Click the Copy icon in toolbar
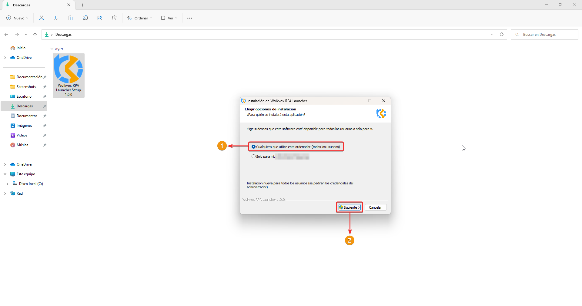Viewport: 582px width, 306px height. (56, 18)
